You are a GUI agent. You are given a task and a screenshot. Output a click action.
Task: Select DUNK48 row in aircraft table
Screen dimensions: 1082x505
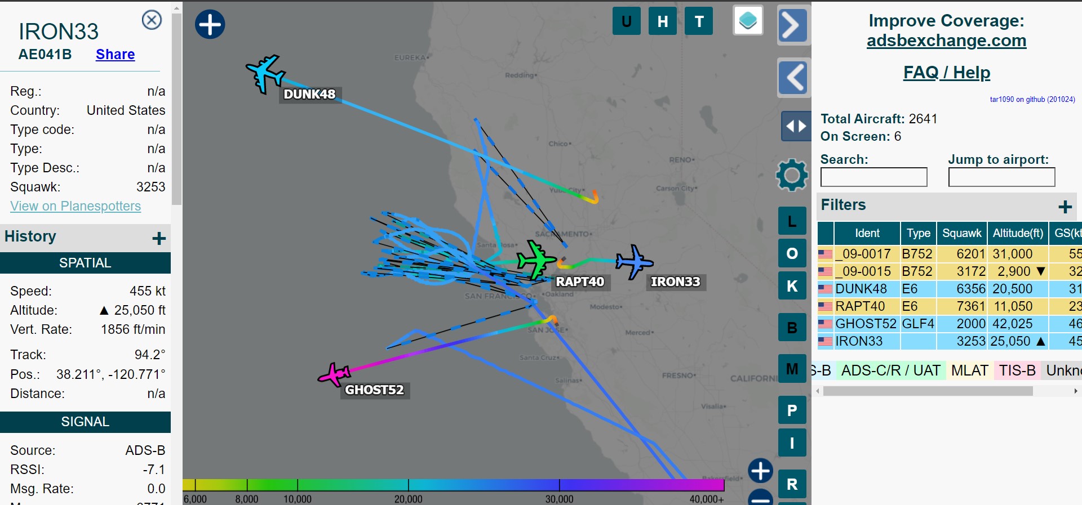coord(950,289)
